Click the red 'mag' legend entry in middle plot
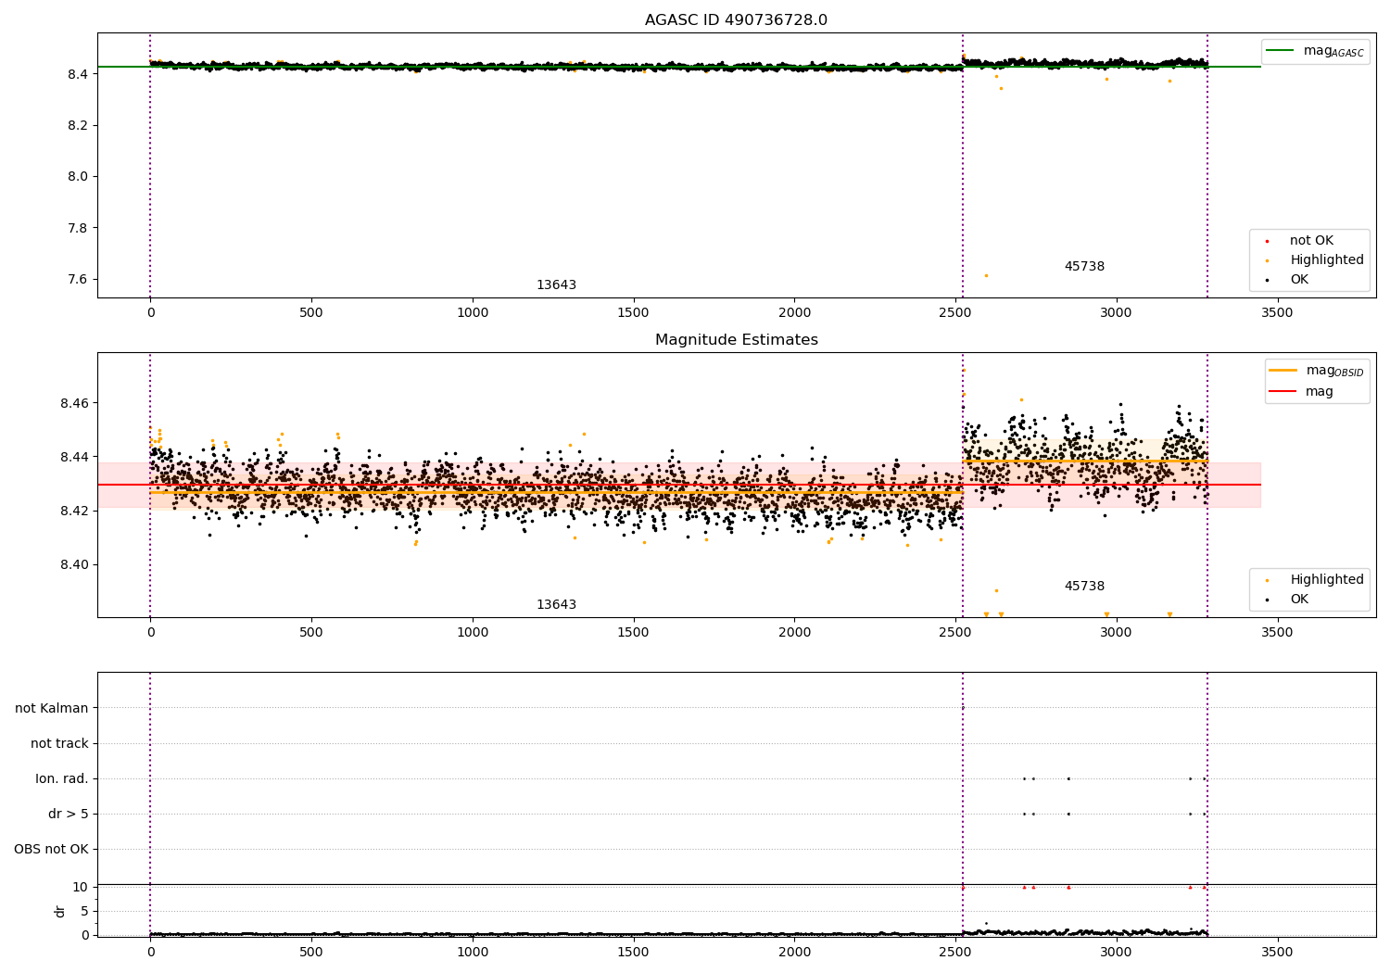Screen dimensions: 1390x973 coord(1302,392)
